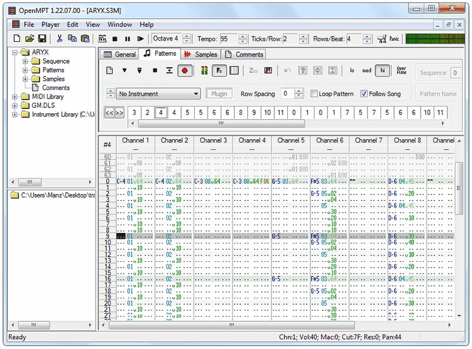Click the order list horizontal scrollbar
This screenshot has height=349, width=472.
221,123
